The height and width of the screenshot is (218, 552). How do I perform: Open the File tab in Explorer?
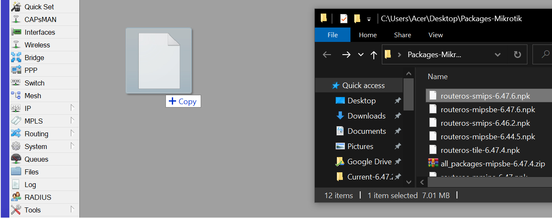tap(333, 35)
